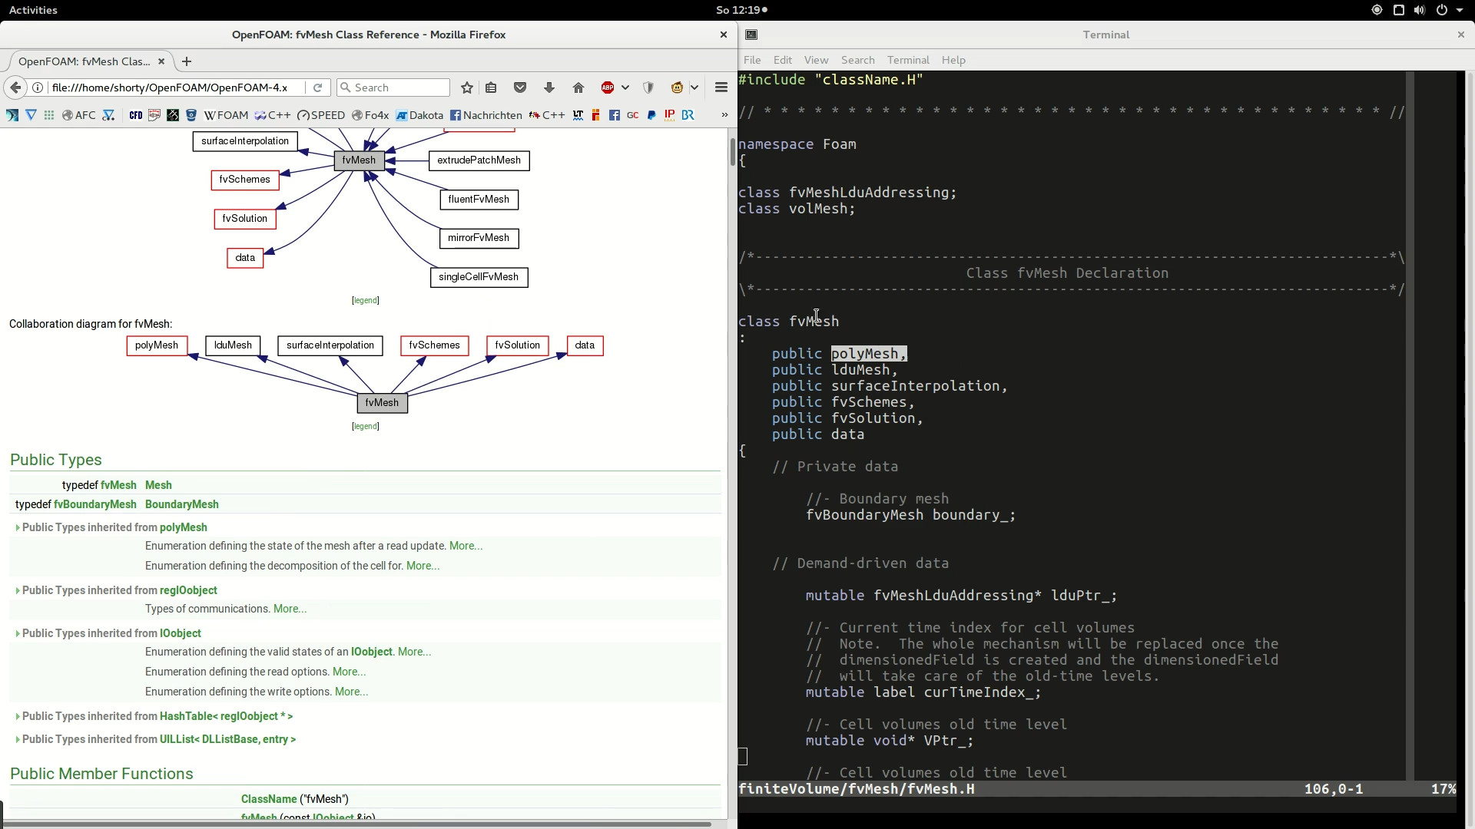Expand Public Types inherited from regIOobject
The width and height of the screenshot is (1475, 829).
coord(18,591)
